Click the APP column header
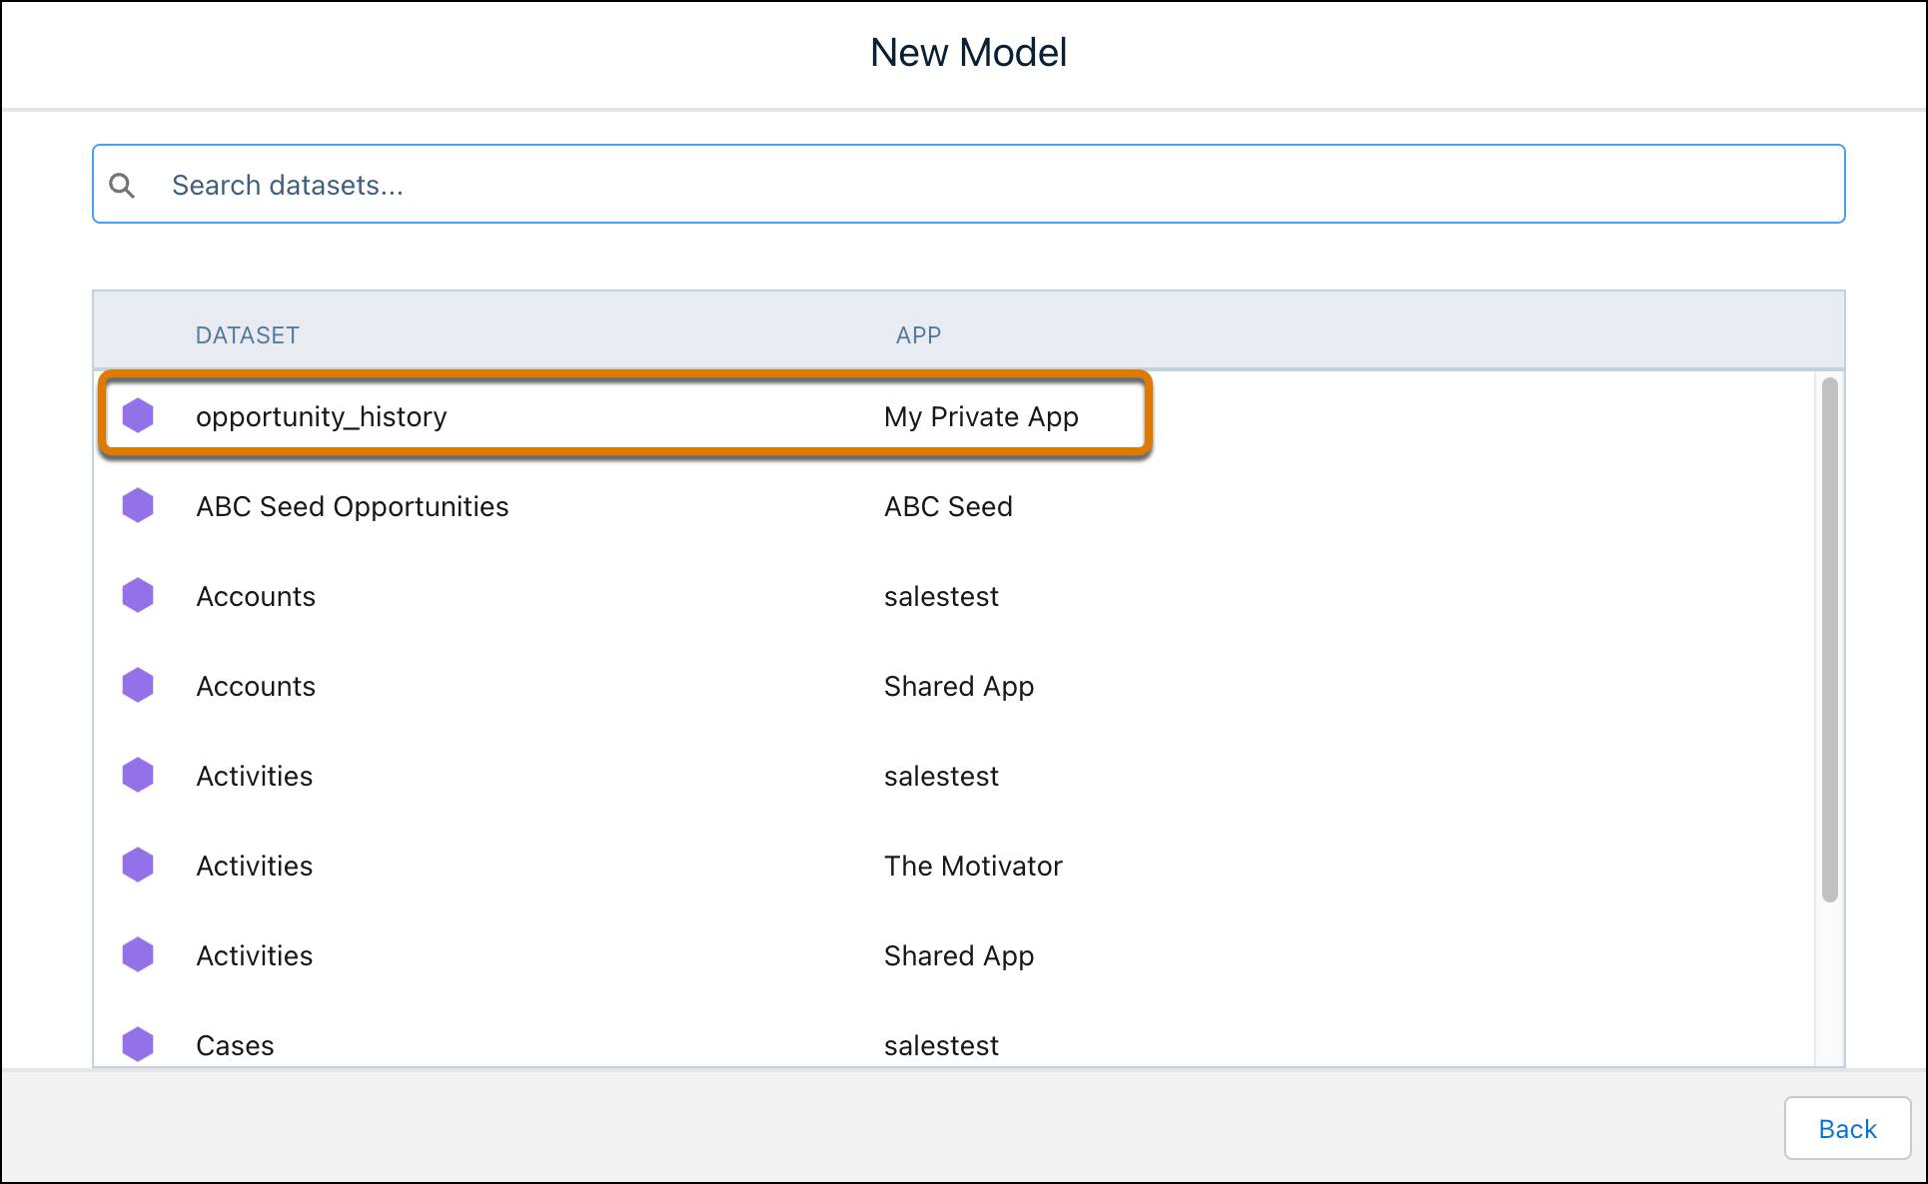This screenshot has width=1928, height=1184. click(x=919, y=333)
